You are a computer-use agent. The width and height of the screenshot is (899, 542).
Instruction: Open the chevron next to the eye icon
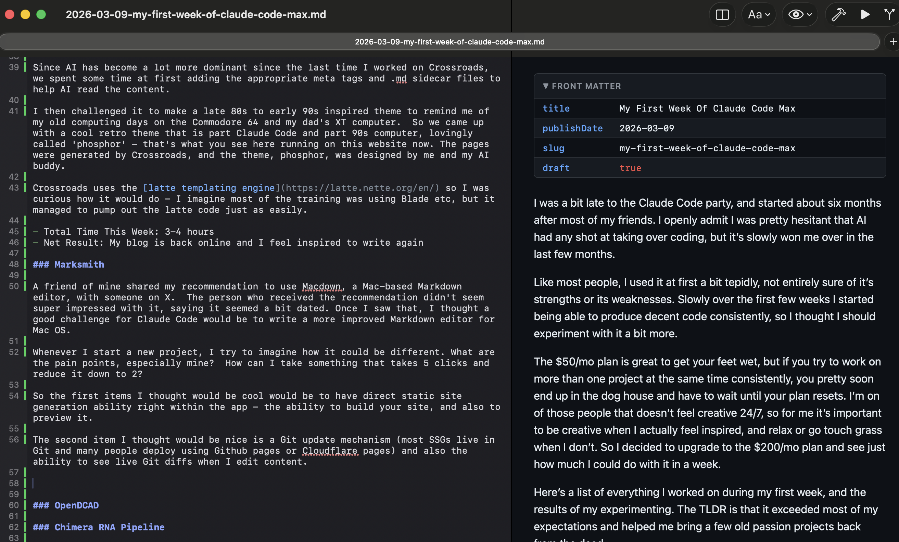click(809, 15)
